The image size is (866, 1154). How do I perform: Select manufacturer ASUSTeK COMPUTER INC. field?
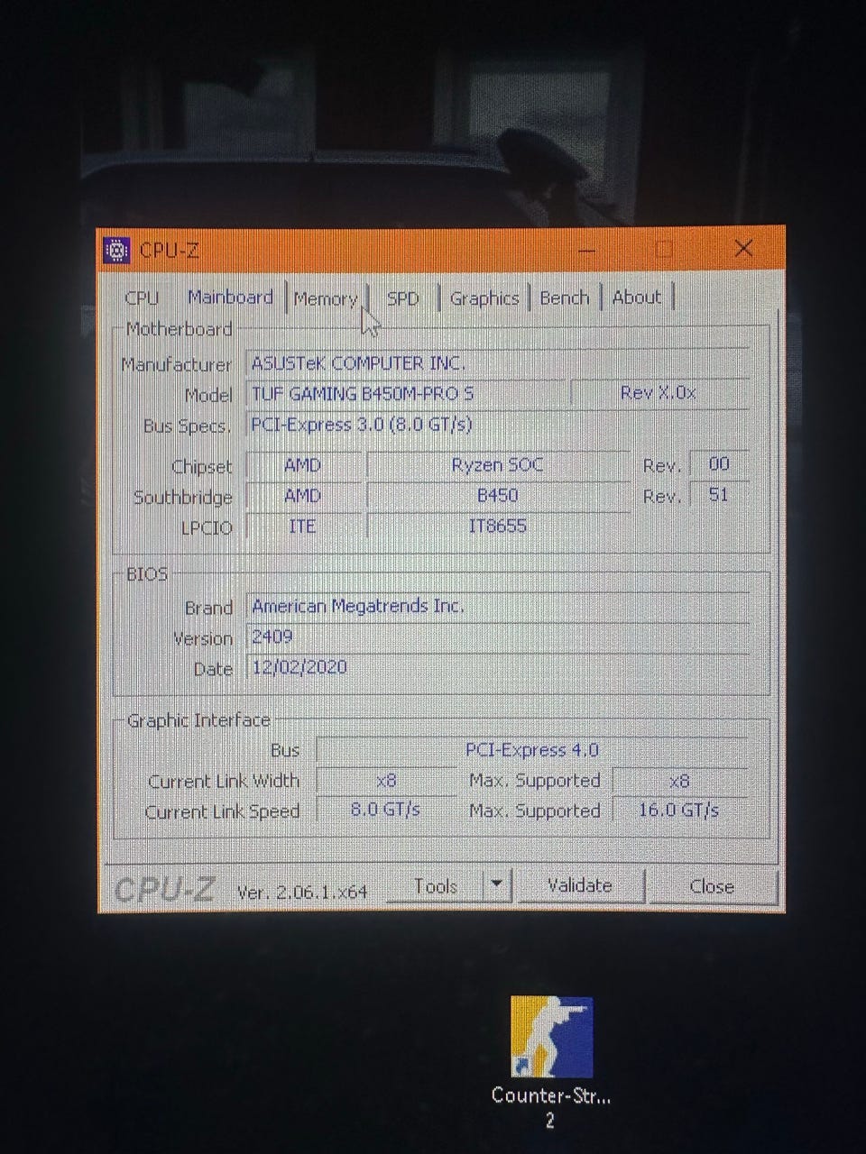(498, 363)
